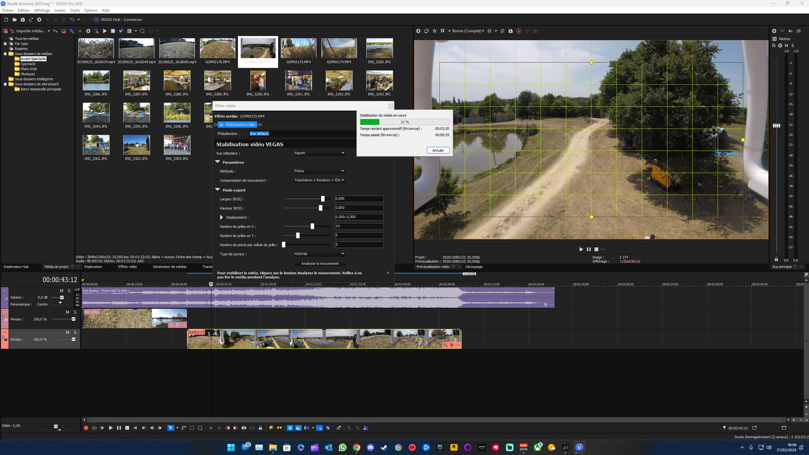Screen dimensions: 809x455
Task: Click the Nombre de grilles en X slider handle
Action: [312, 227]
